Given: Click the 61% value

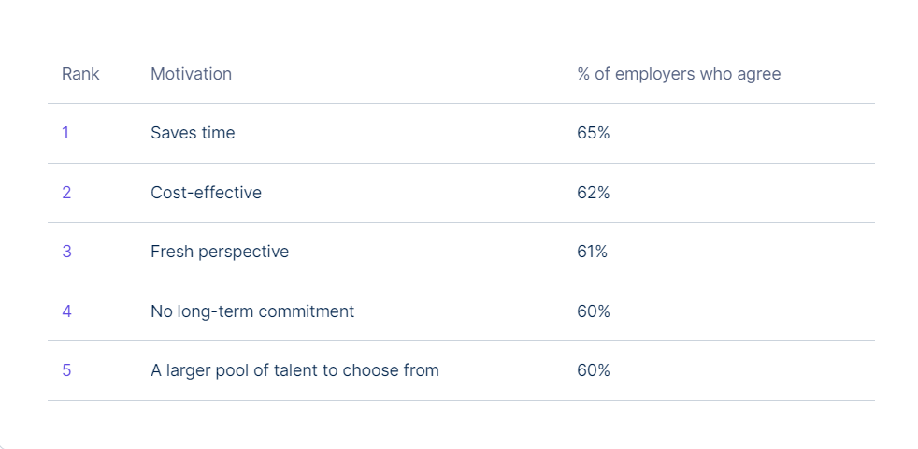Looking at the screenshot, I should [x=593, y=252].
